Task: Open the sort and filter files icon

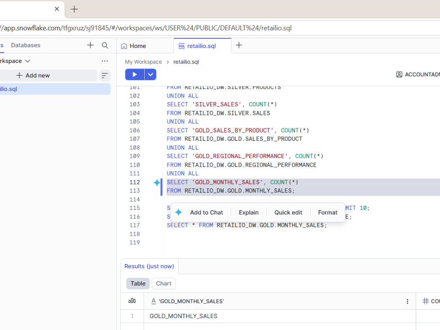Action: pos(104,76)
